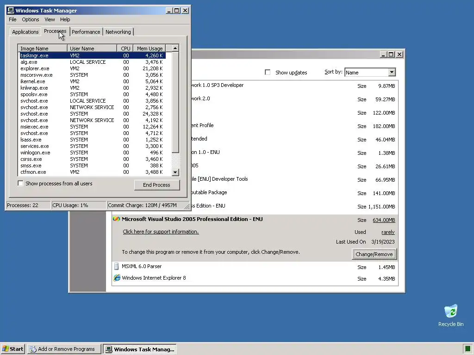Select the taskmgr.exe process row
This screenshot has width=474, height=355.
pos(92,55)
